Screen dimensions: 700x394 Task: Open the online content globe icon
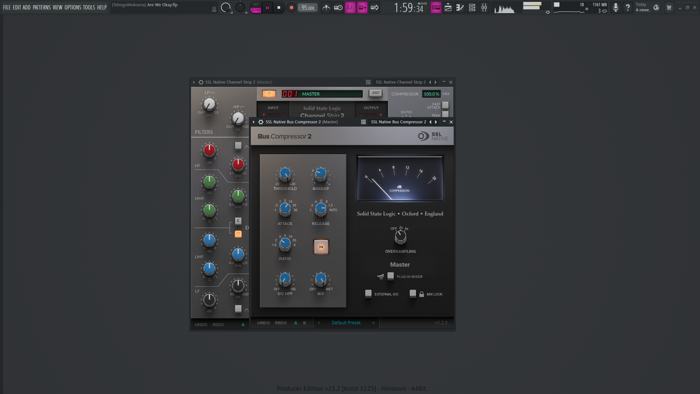pos(656,7)
